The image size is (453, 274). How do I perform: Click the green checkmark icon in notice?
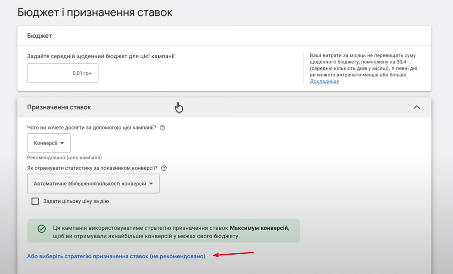(42, 229)
